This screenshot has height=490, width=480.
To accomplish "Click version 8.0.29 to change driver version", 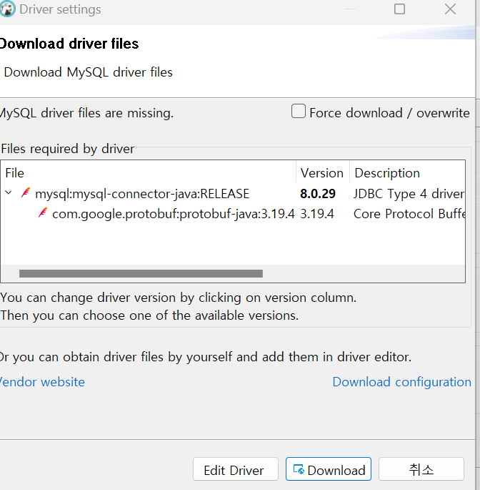I will pyautogui.click(x=318, y=194).
